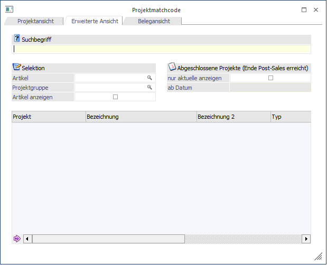Screen dimensions: 327x265
Task: Click the horizontal scrollbar thumb
Action: tap(108, 239)
